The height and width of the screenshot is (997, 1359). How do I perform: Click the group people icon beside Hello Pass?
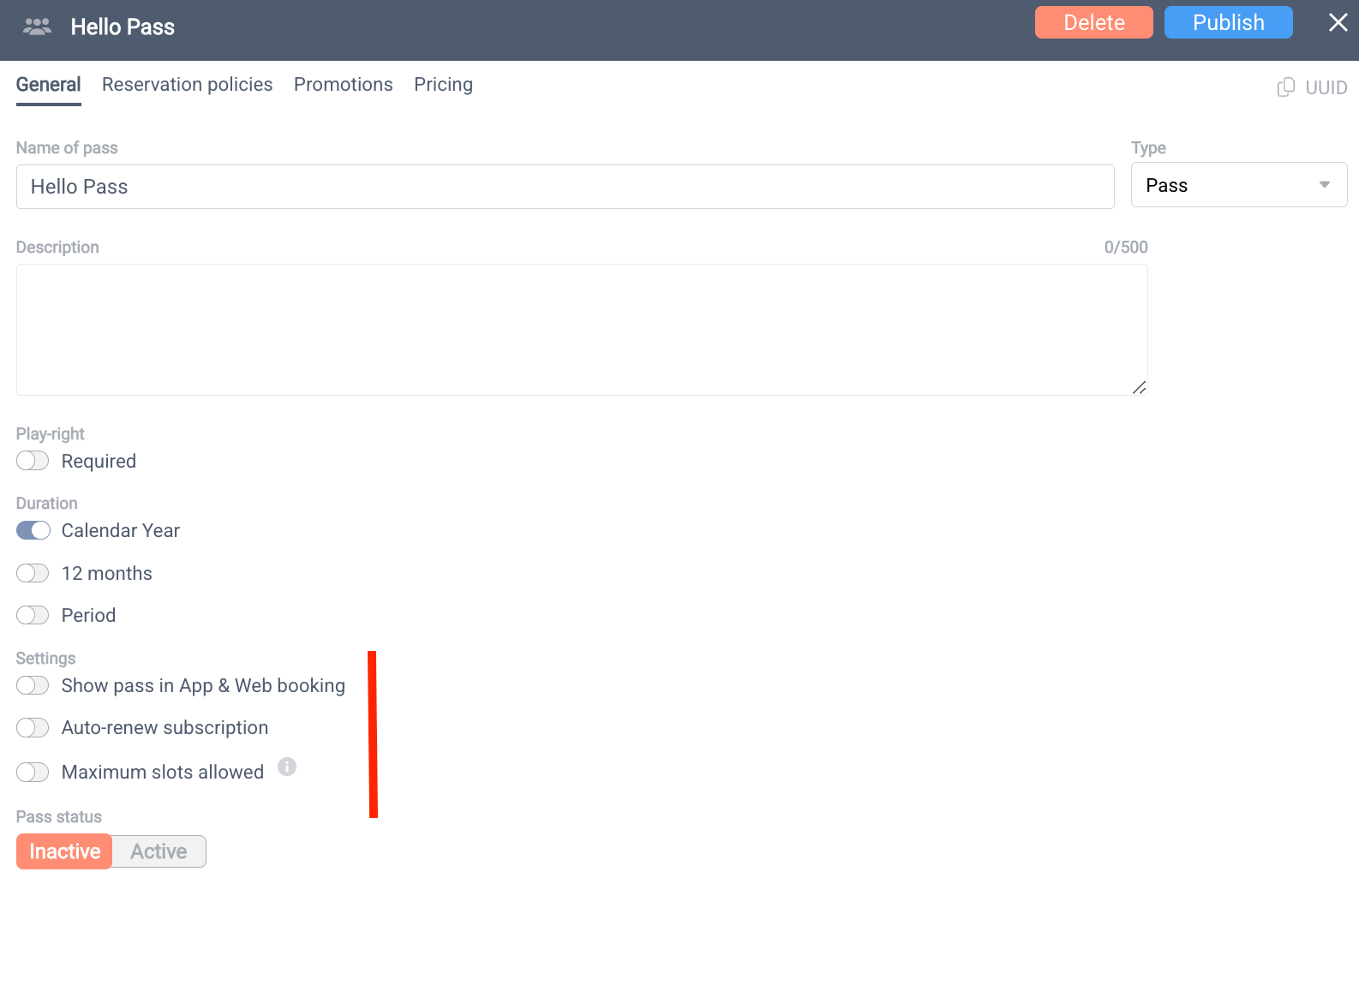[x=37, y=27]
